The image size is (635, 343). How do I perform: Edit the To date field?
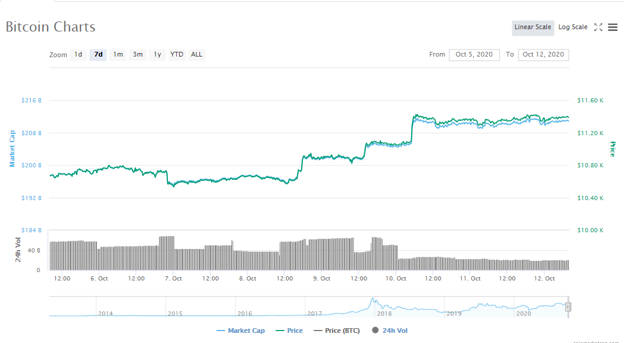[x=543, y=55]
